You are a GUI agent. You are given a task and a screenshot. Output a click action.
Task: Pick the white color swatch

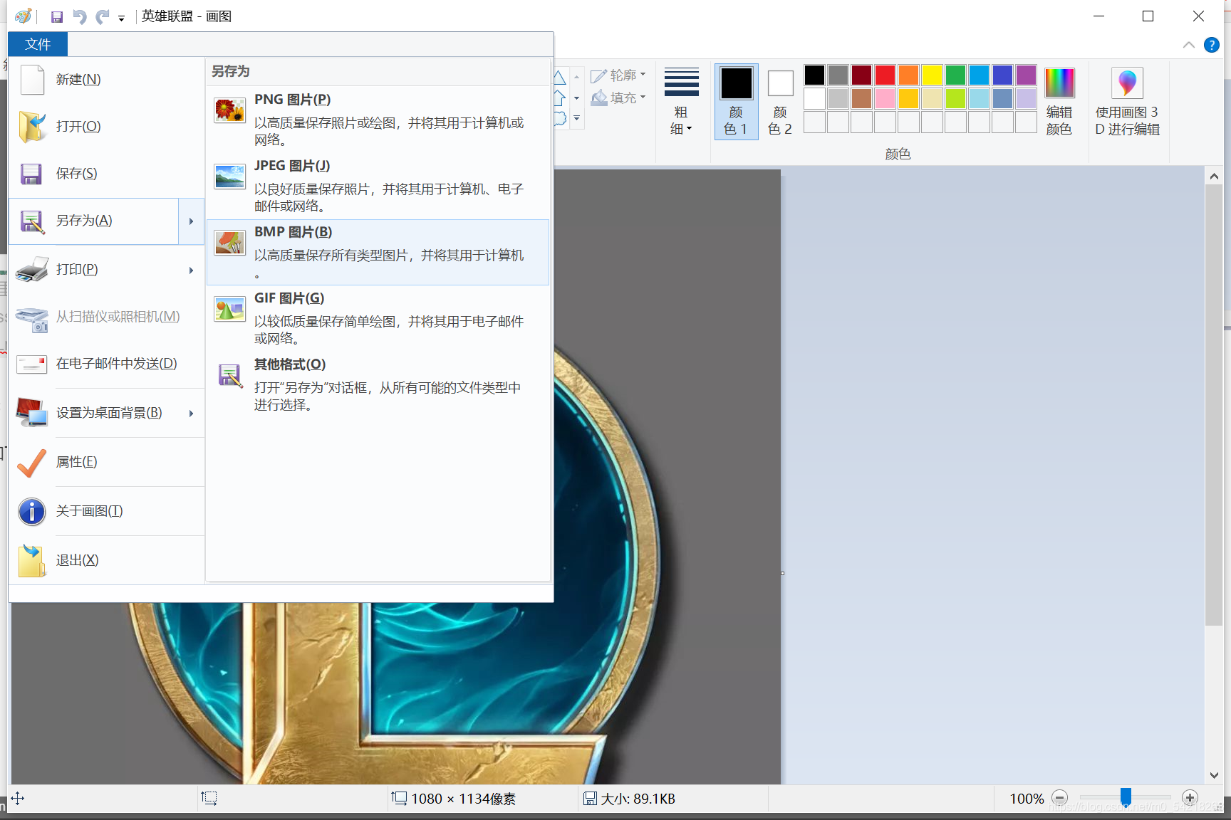tap(814, 98)
